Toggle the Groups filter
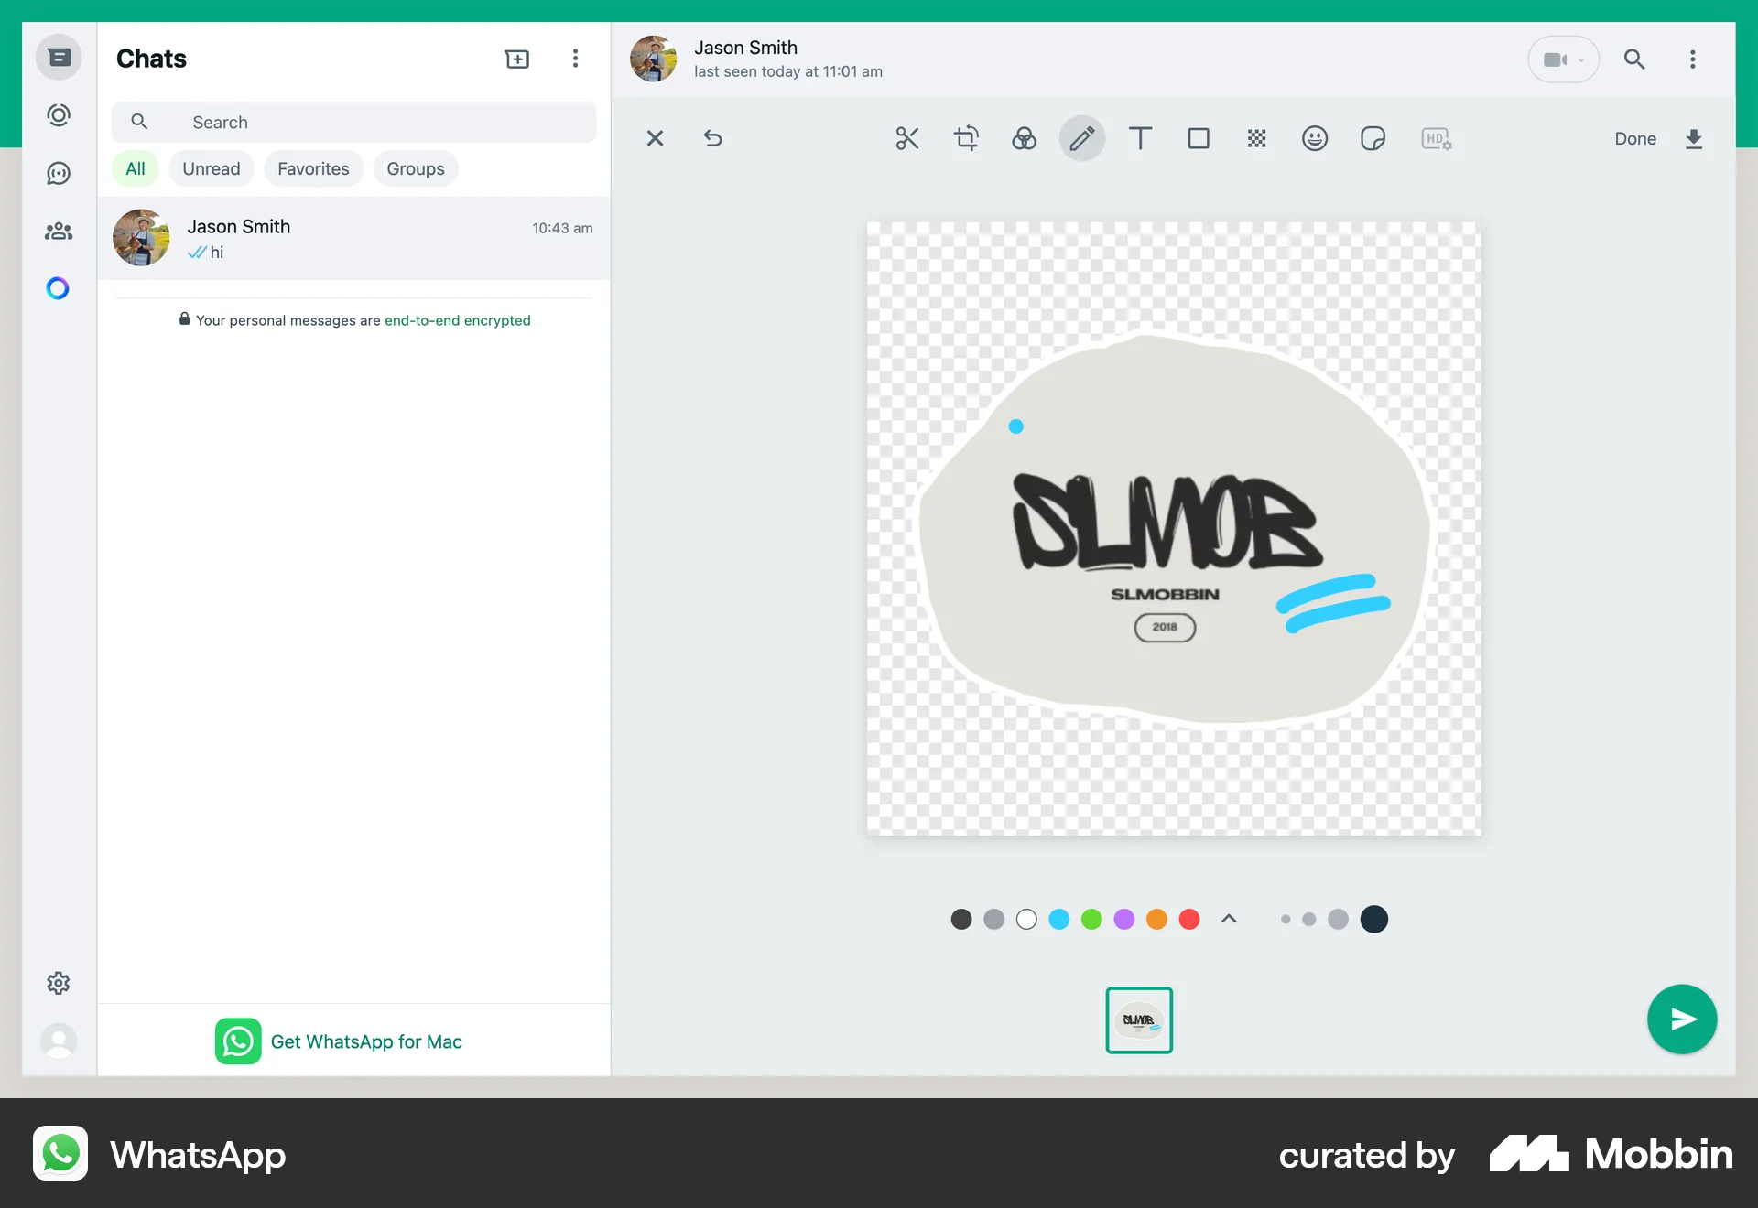Screen dimensions: 1758x1208 415,168
